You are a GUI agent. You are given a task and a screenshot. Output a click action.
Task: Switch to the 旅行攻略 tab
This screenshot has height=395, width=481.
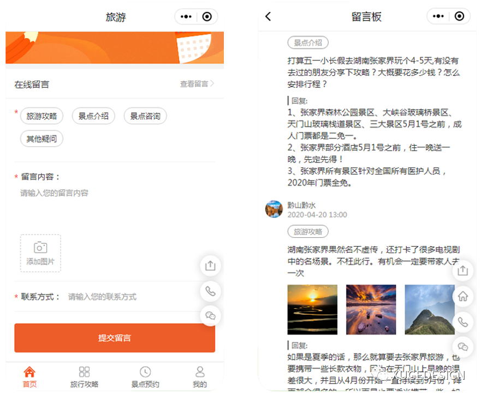click(85, 377)
